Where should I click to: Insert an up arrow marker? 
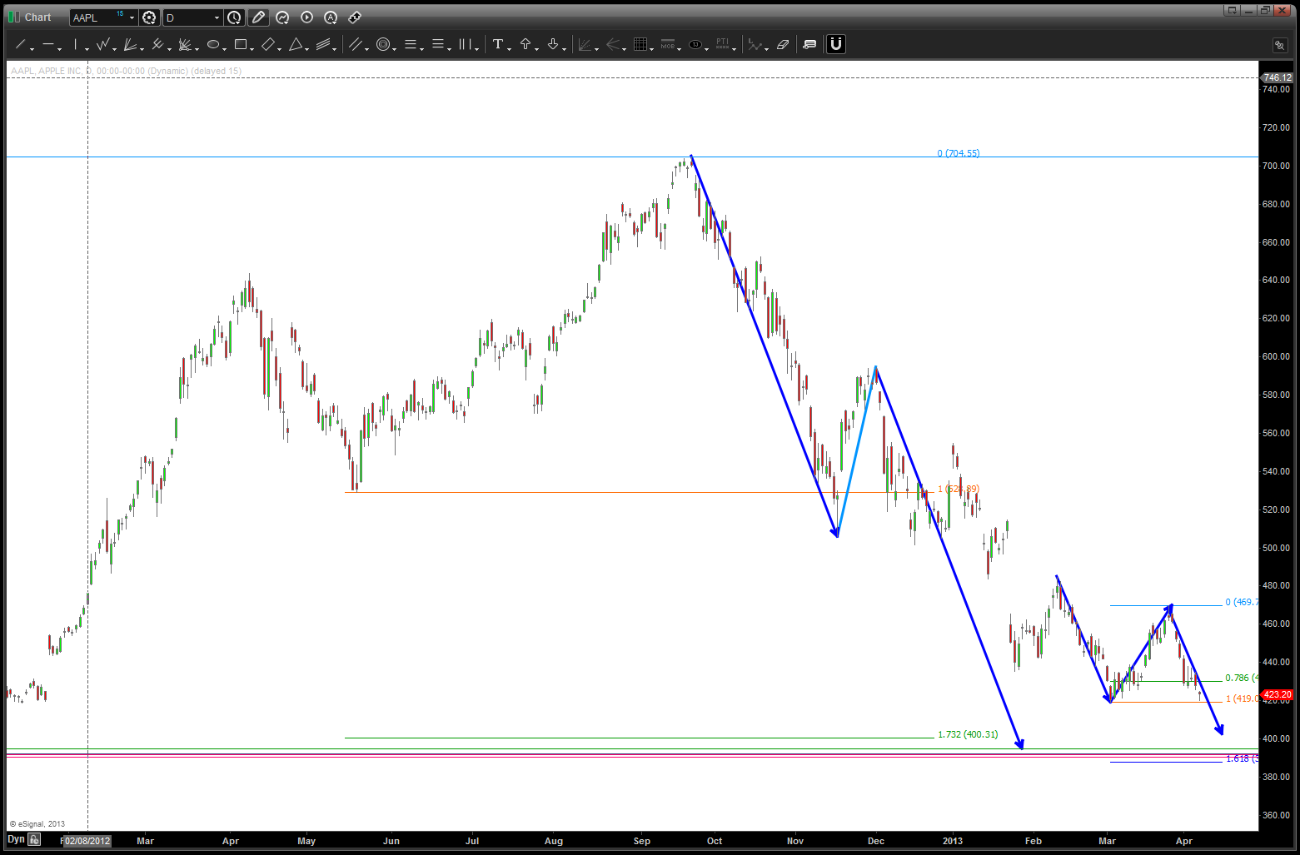coord(525,44)
